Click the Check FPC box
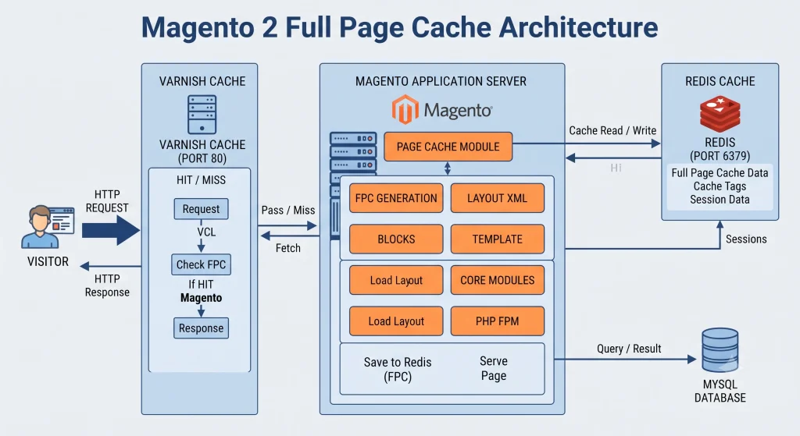The width and height of the screenshot is (800, 436). [x=201, y=264]
